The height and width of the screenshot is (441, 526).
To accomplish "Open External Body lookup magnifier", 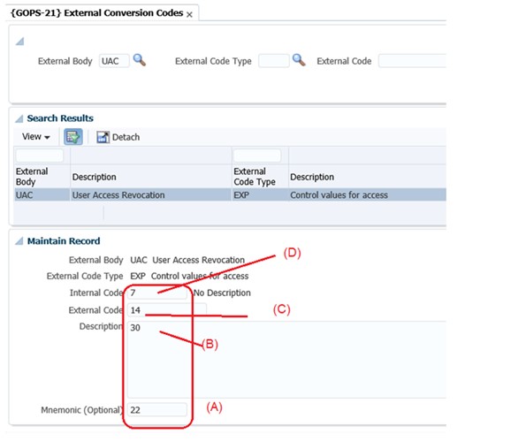I will tap(139, 60).
